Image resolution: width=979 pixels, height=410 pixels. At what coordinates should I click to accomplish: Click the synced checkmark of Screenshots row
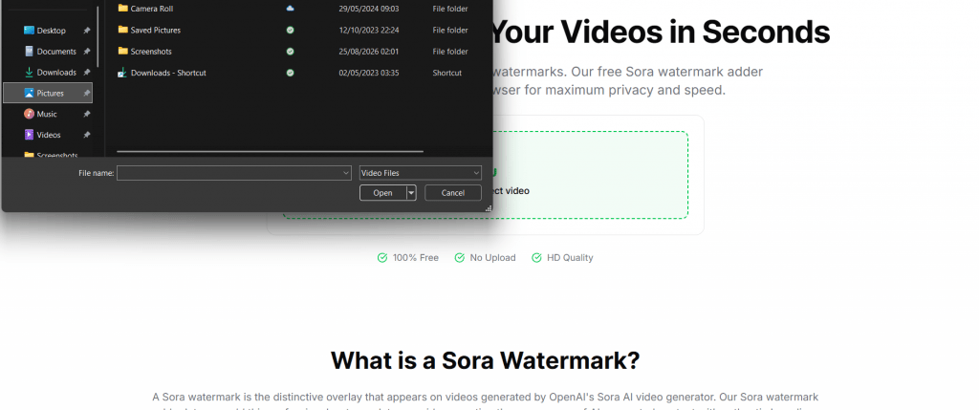[291, 52]
